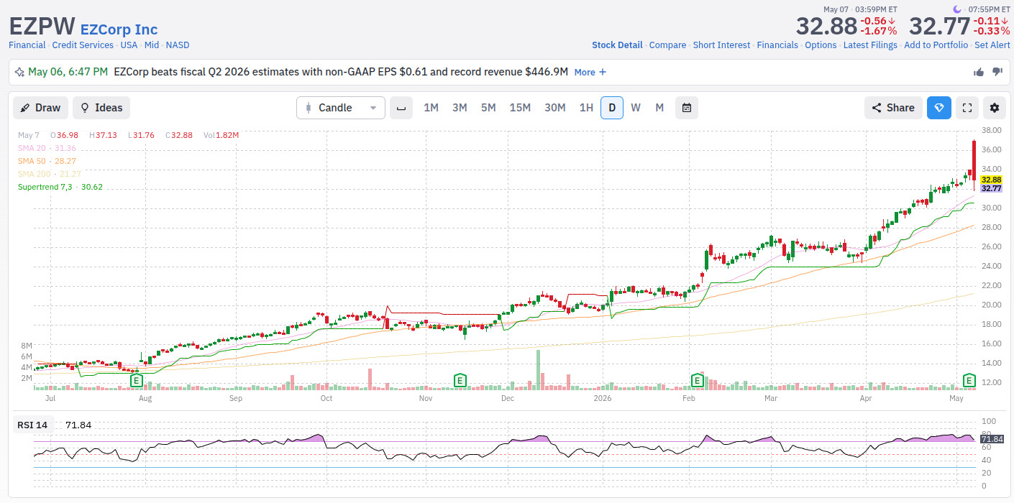1014x503 pixels.
Task: Open chart settings gear icon
Action: click(x=995, y=108)
